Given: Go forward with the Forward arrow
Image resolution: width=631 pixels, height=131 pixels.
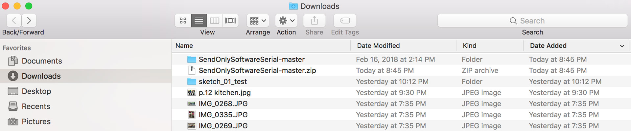Looking at the screenshot, I should 29,21.
